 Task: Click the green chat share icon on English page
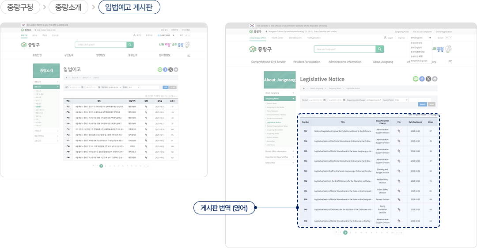(416, 79)
